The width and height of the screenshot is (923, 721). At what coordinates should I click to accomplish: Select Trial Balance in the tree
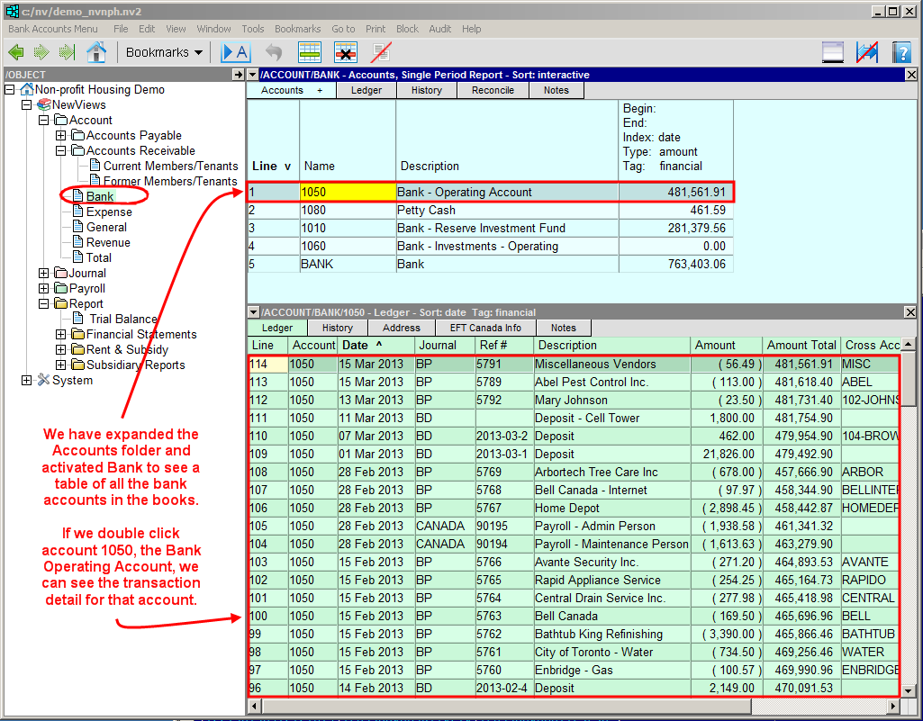pyautogui.click(x=122, y=319)
